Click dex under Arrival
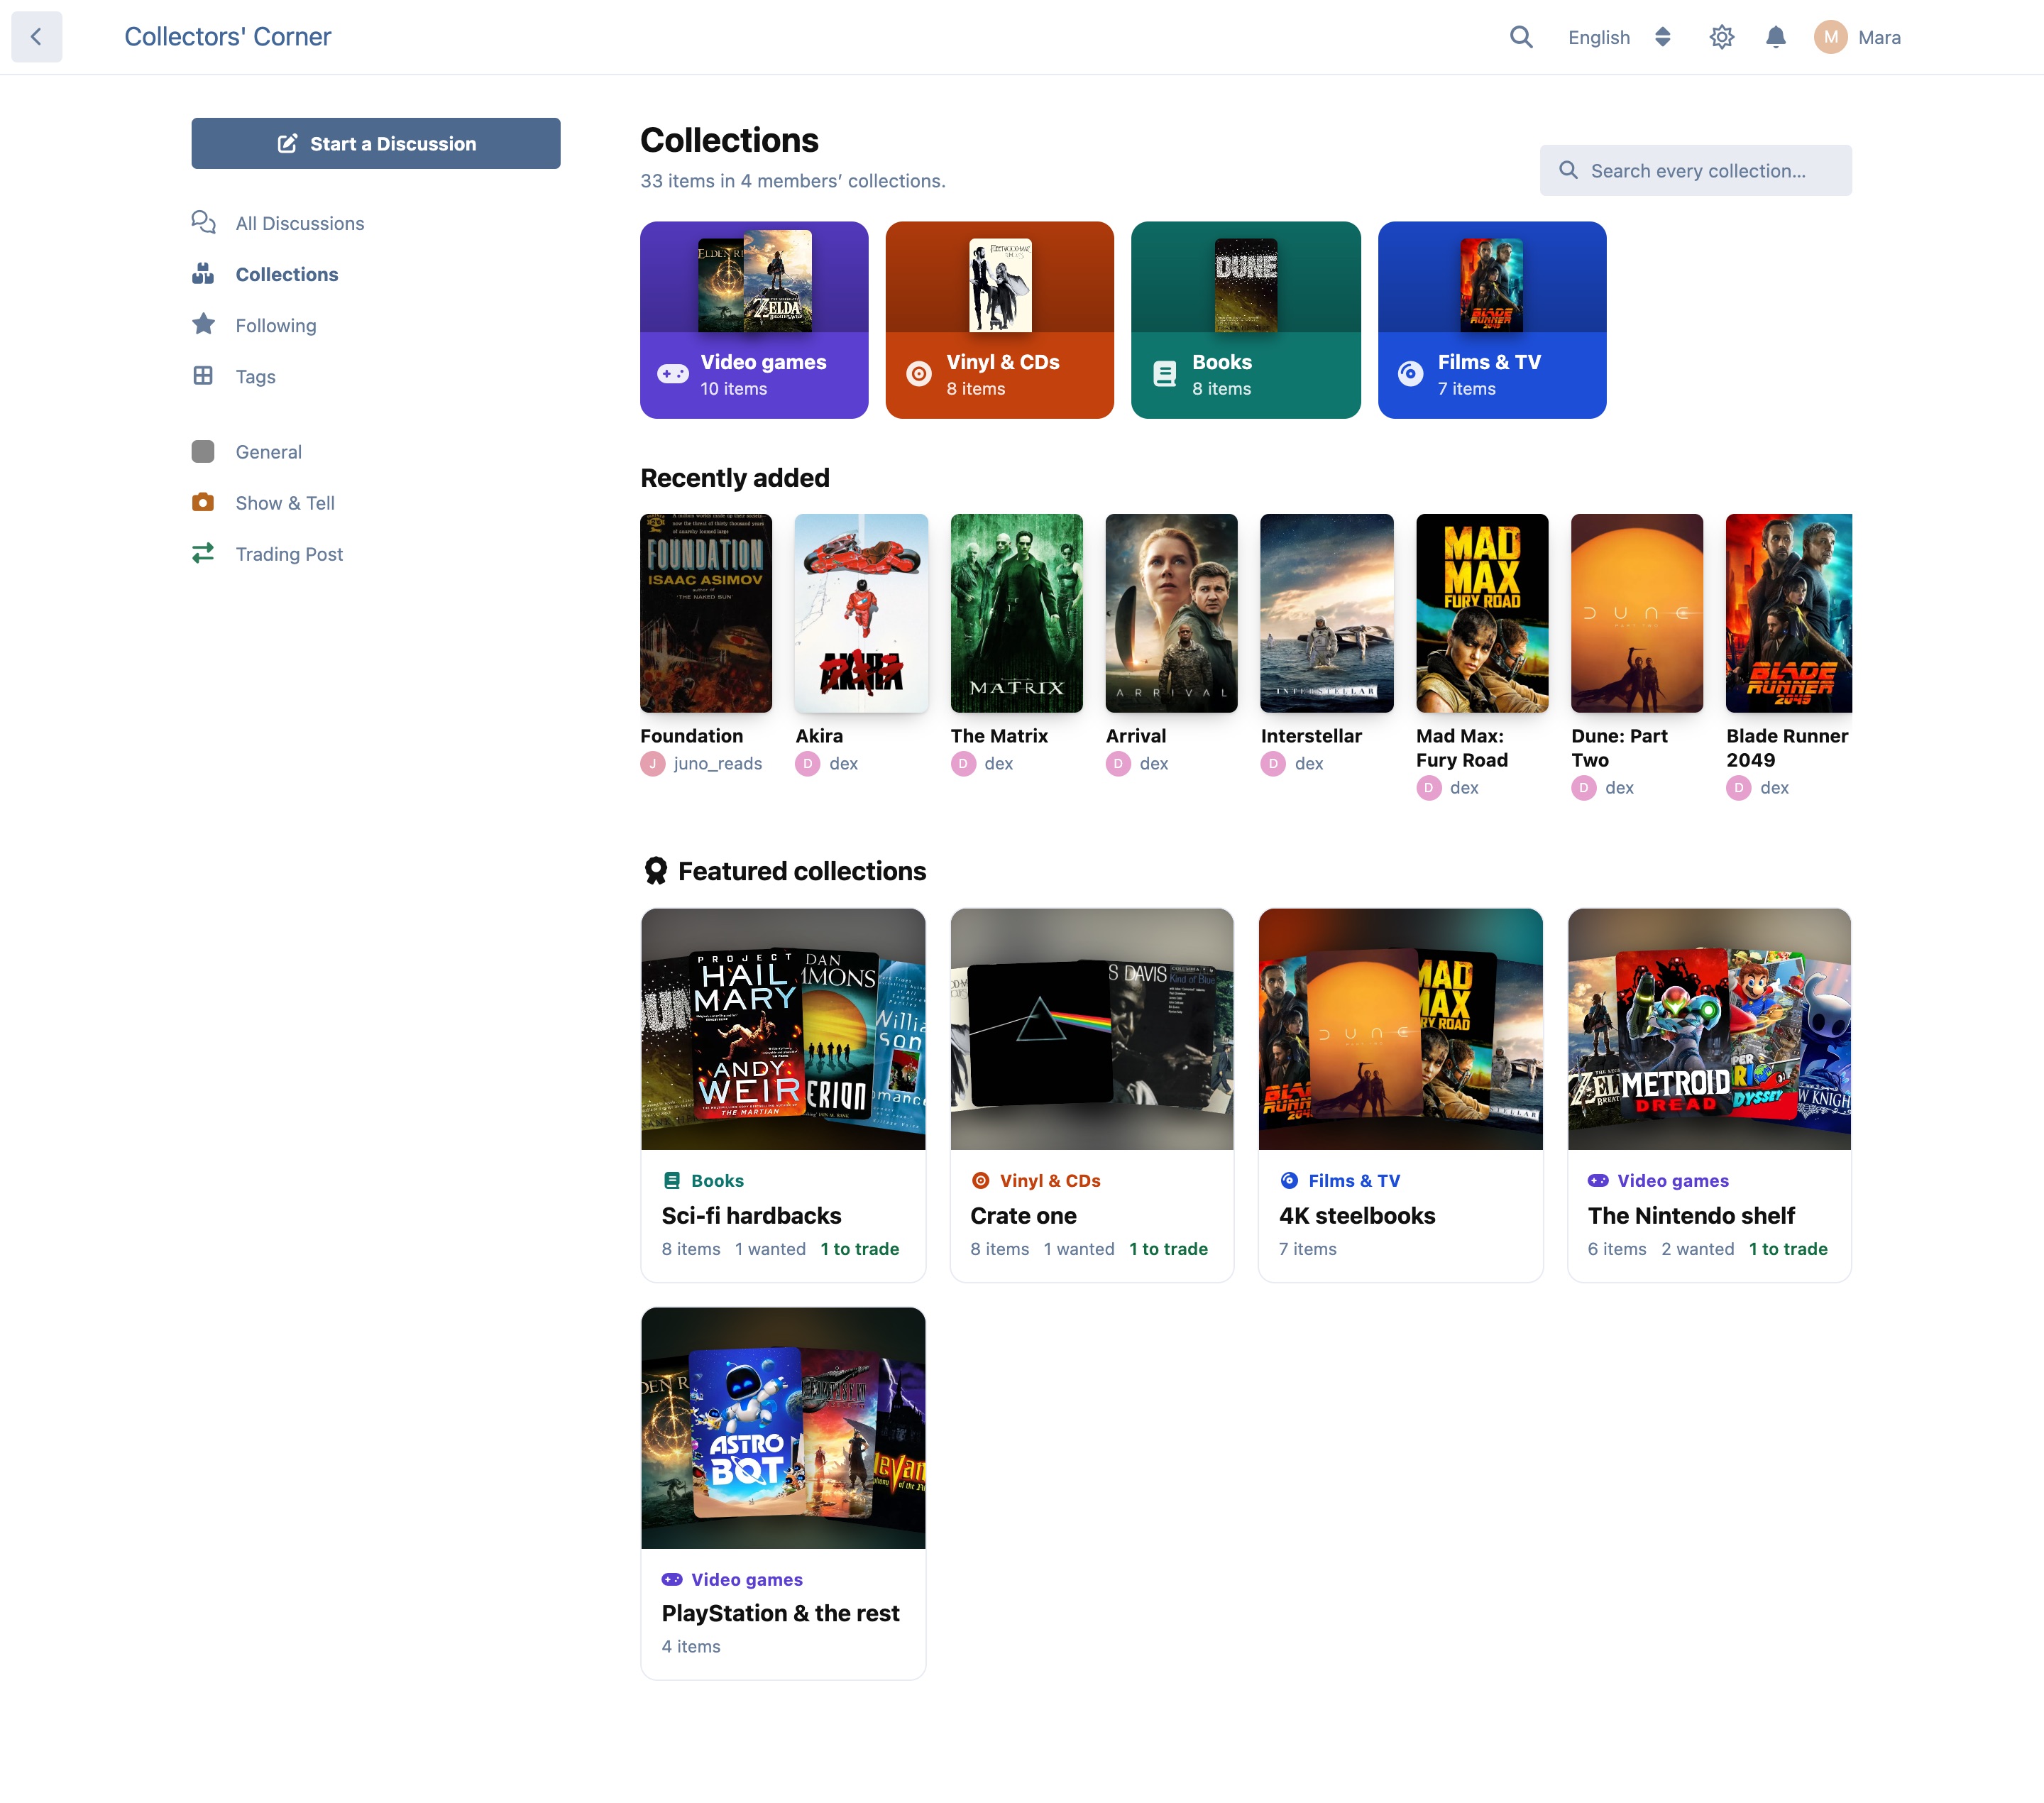This screenshot has width=2044, height=1803. [1154, 763]
